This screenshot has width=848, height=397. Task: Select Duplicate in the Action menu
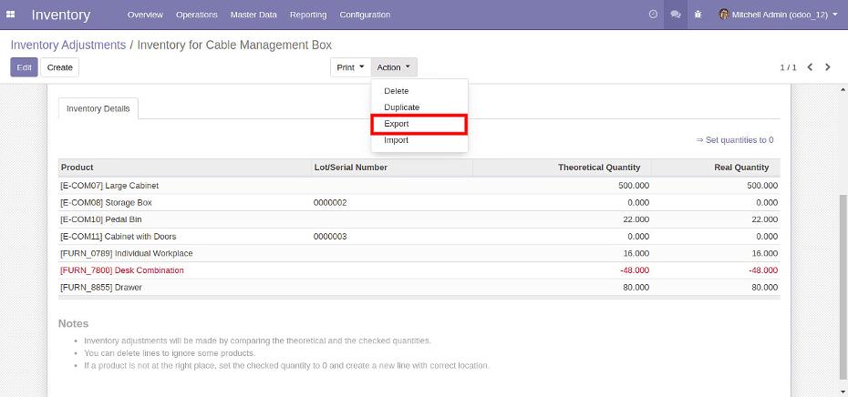point(401,107)
